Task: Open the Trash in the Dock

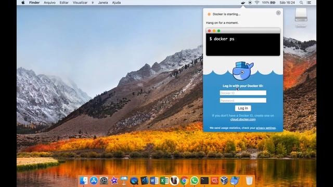Action: (x=249, y=181)
